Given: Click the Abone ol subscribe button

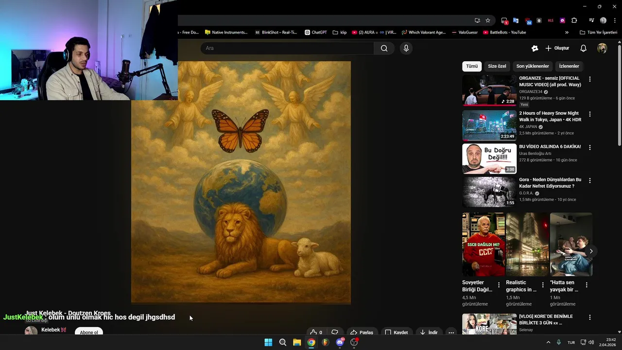Looking at the screenshot, I should [89, 332].
